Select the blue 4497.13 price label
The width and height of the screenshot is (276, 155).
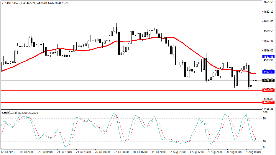[268, 72]
